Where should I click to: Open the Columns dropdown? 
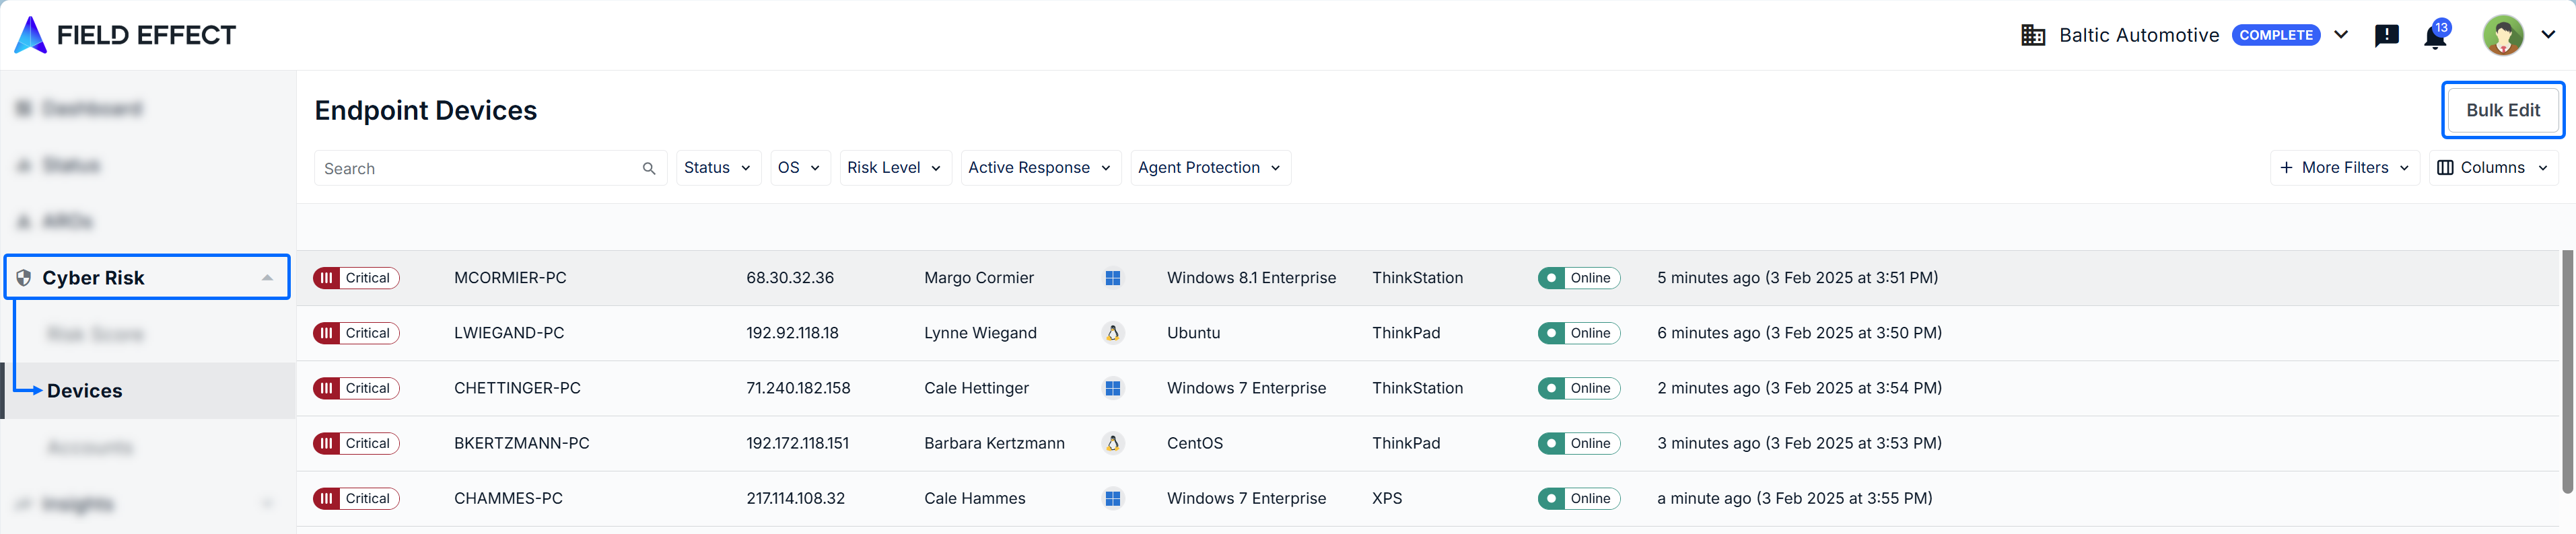pos(2492,168)
